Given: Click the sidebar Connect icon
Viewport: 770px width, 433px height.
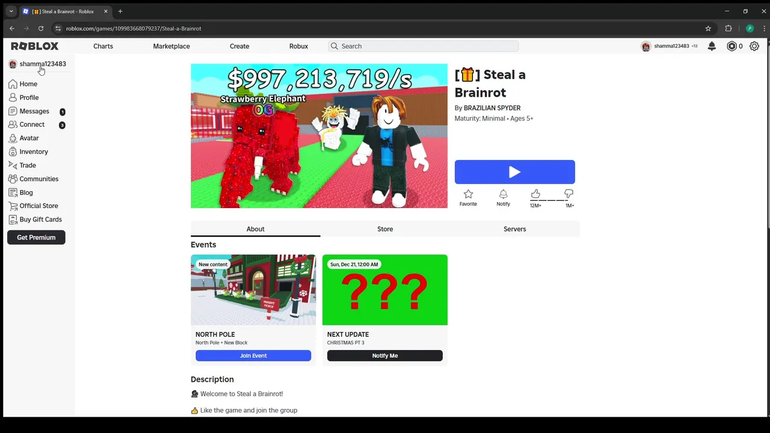Looking at the screenshot, I should click(x=13, y=124).
